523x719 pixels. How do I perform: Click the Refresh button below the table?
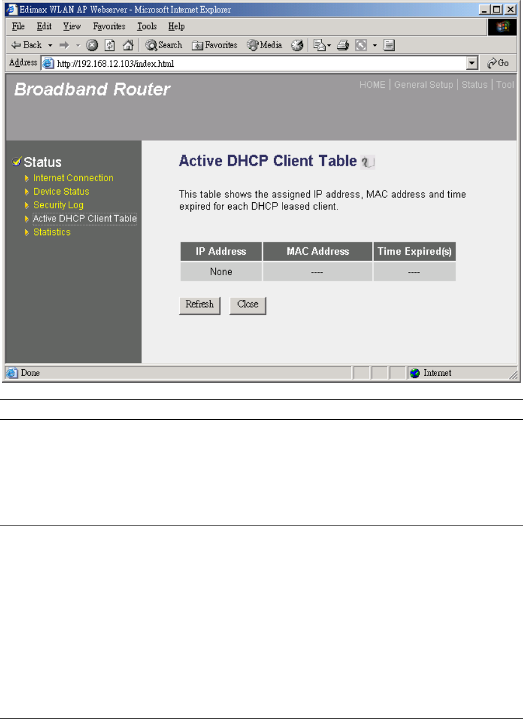tap(200, 305)
